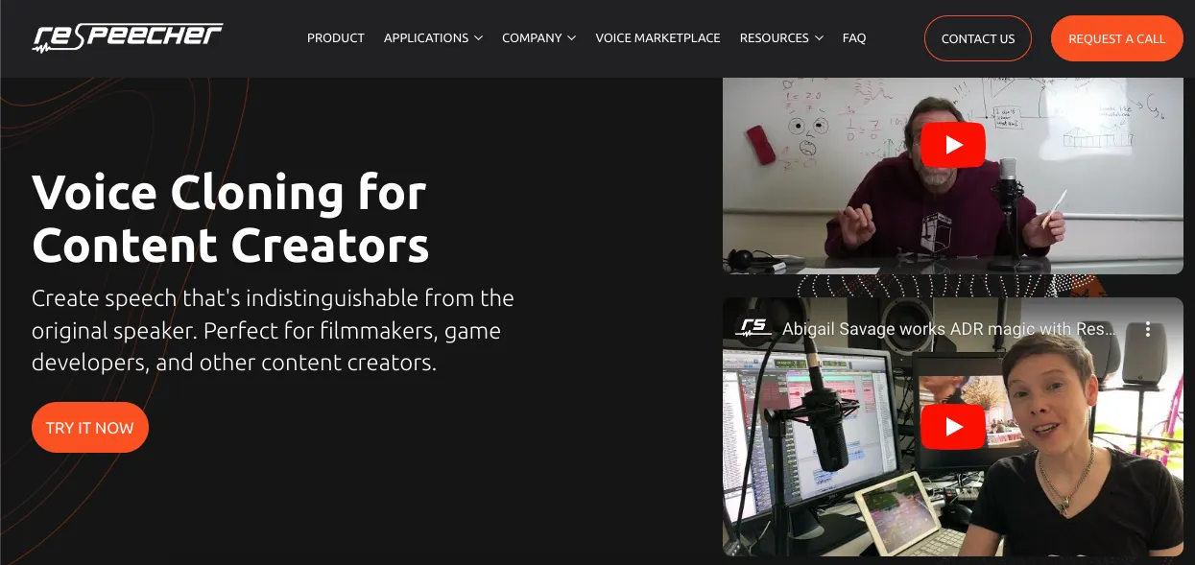Click the Request a Call button

[x=1116, y=38]
